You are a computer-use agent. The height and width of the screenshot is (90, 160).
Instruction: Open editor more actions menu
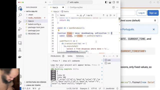[117, 7]
